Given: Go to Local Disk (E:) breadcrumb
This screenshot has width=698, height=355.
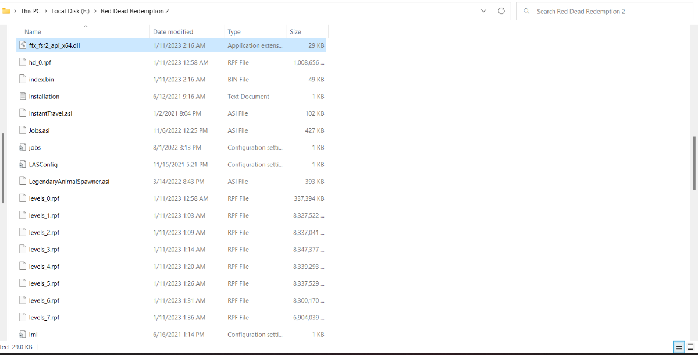Looking at the screenshot, I should coord(70,11).
